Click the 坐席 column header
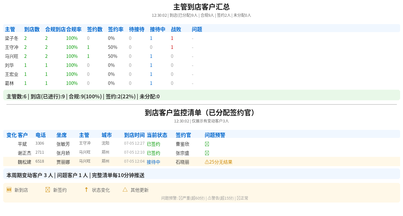This screenshot has width=403, height=216. click(62, 135)
